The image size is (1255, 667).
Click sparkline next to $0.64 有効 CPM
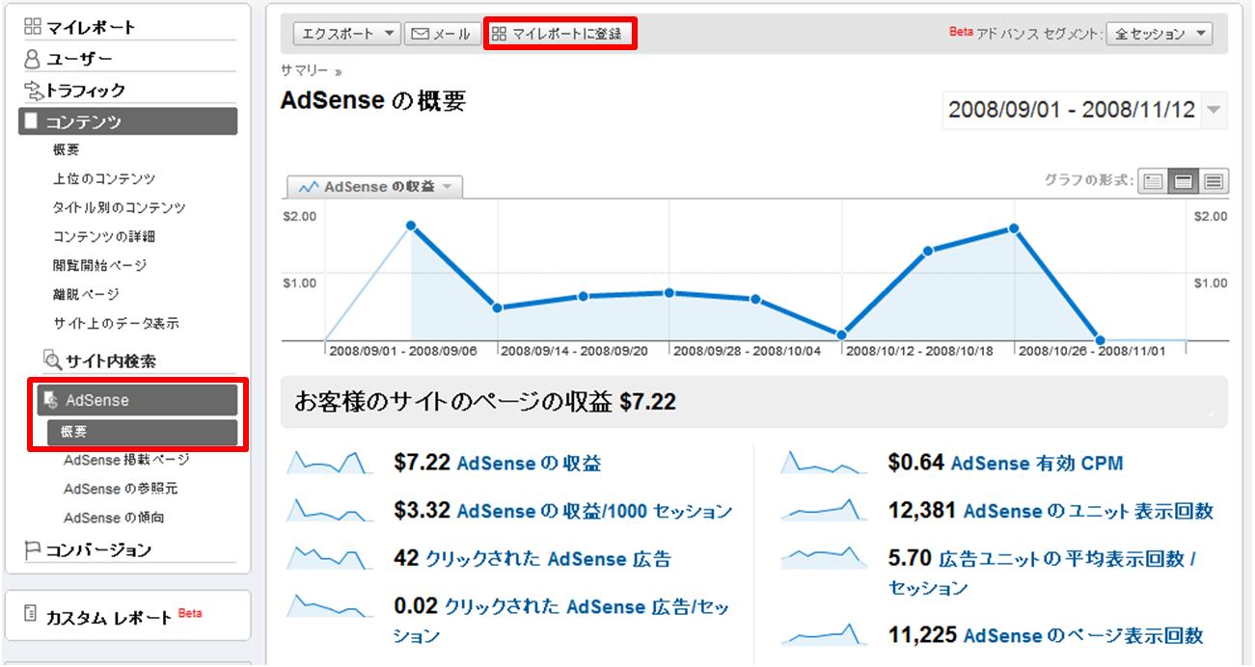[x=824, y=463]
